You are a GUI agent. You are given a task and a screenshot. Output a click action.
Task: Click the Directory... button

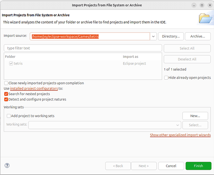click(x=171, y=36)
